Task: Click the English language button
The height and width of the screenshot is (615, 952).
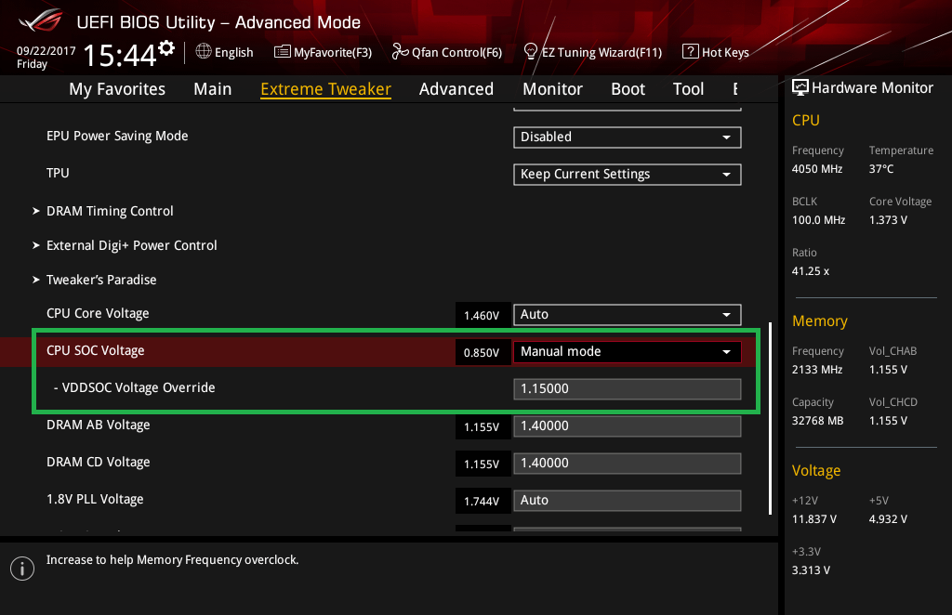Action: coord(225,52)
